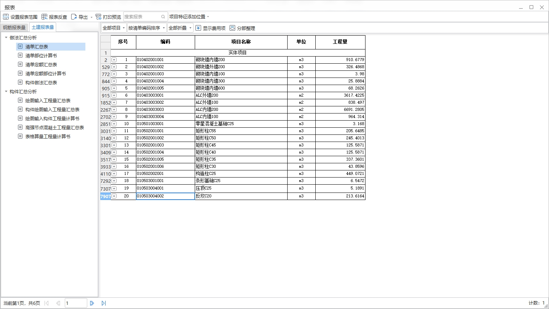Click the 设置报表范围 icon
Image resolution: width=549 pixels, height=309 pixels.
(6, 17)
